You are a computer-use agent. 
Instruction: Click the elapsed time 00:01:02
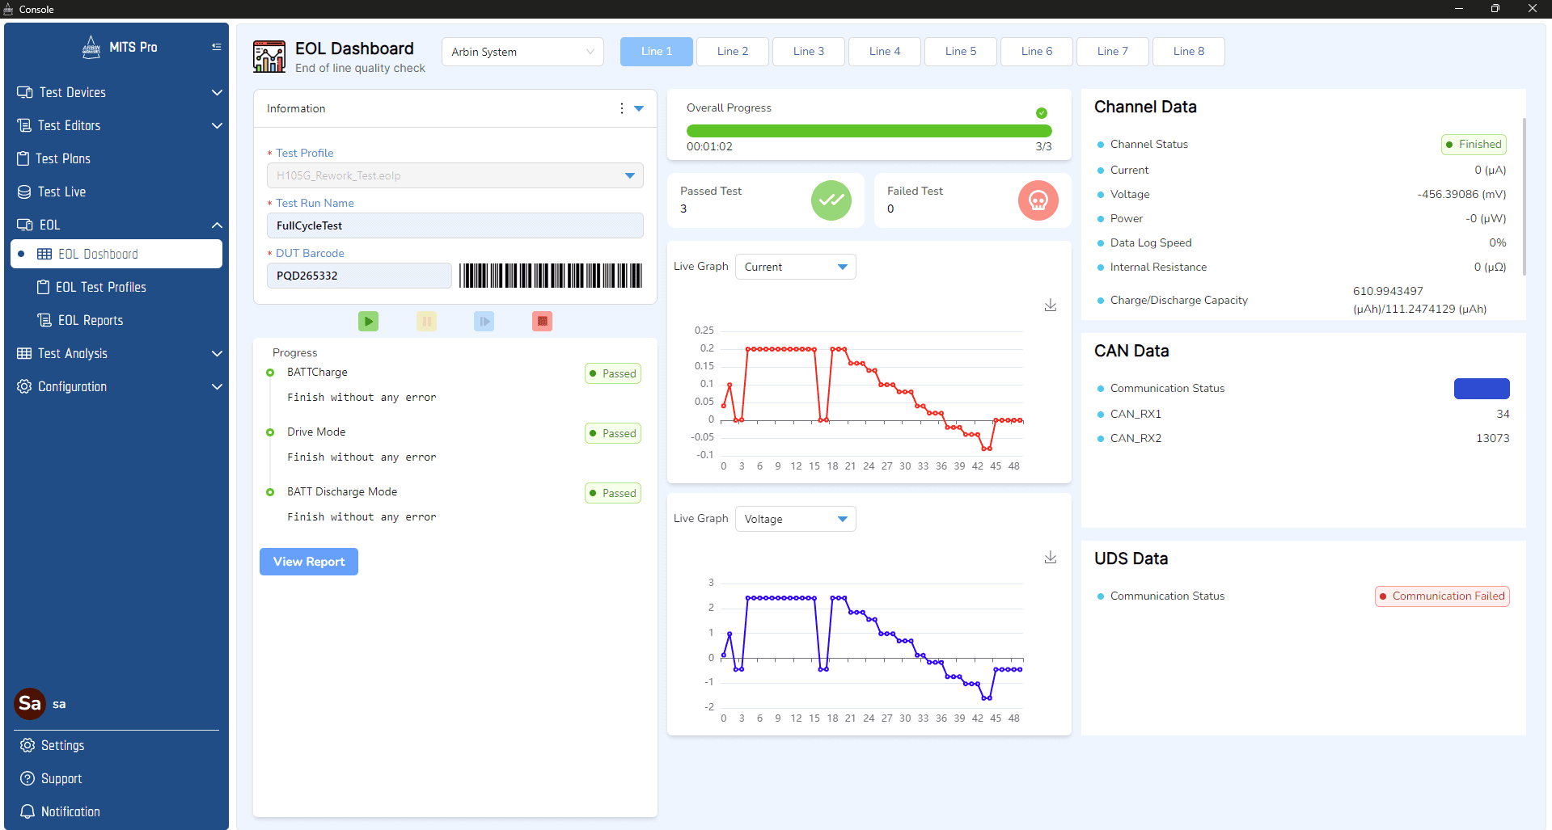coord(709,146)
